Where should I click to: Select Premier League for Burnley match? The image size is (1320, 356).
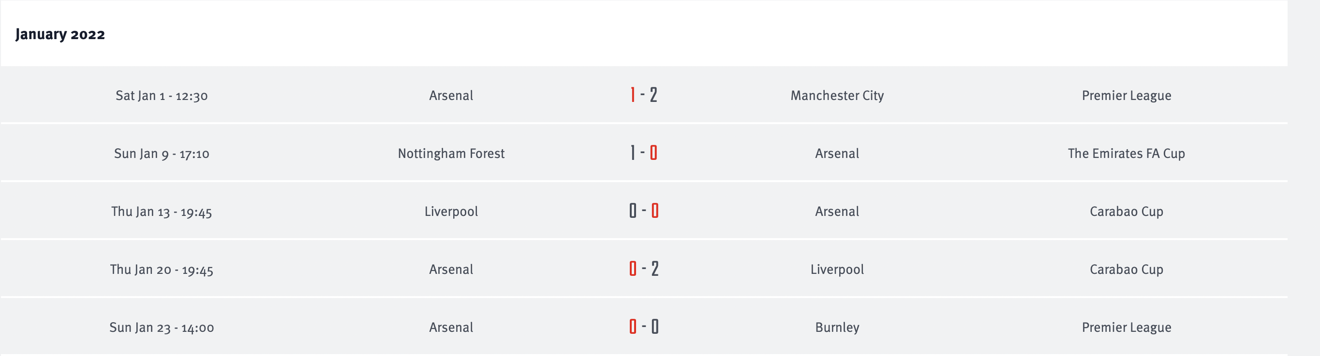pyautogui.click(x=1126, y=328)
